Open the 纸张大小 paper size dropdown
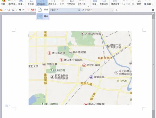156x118 pixels. (x=53, y=4)
